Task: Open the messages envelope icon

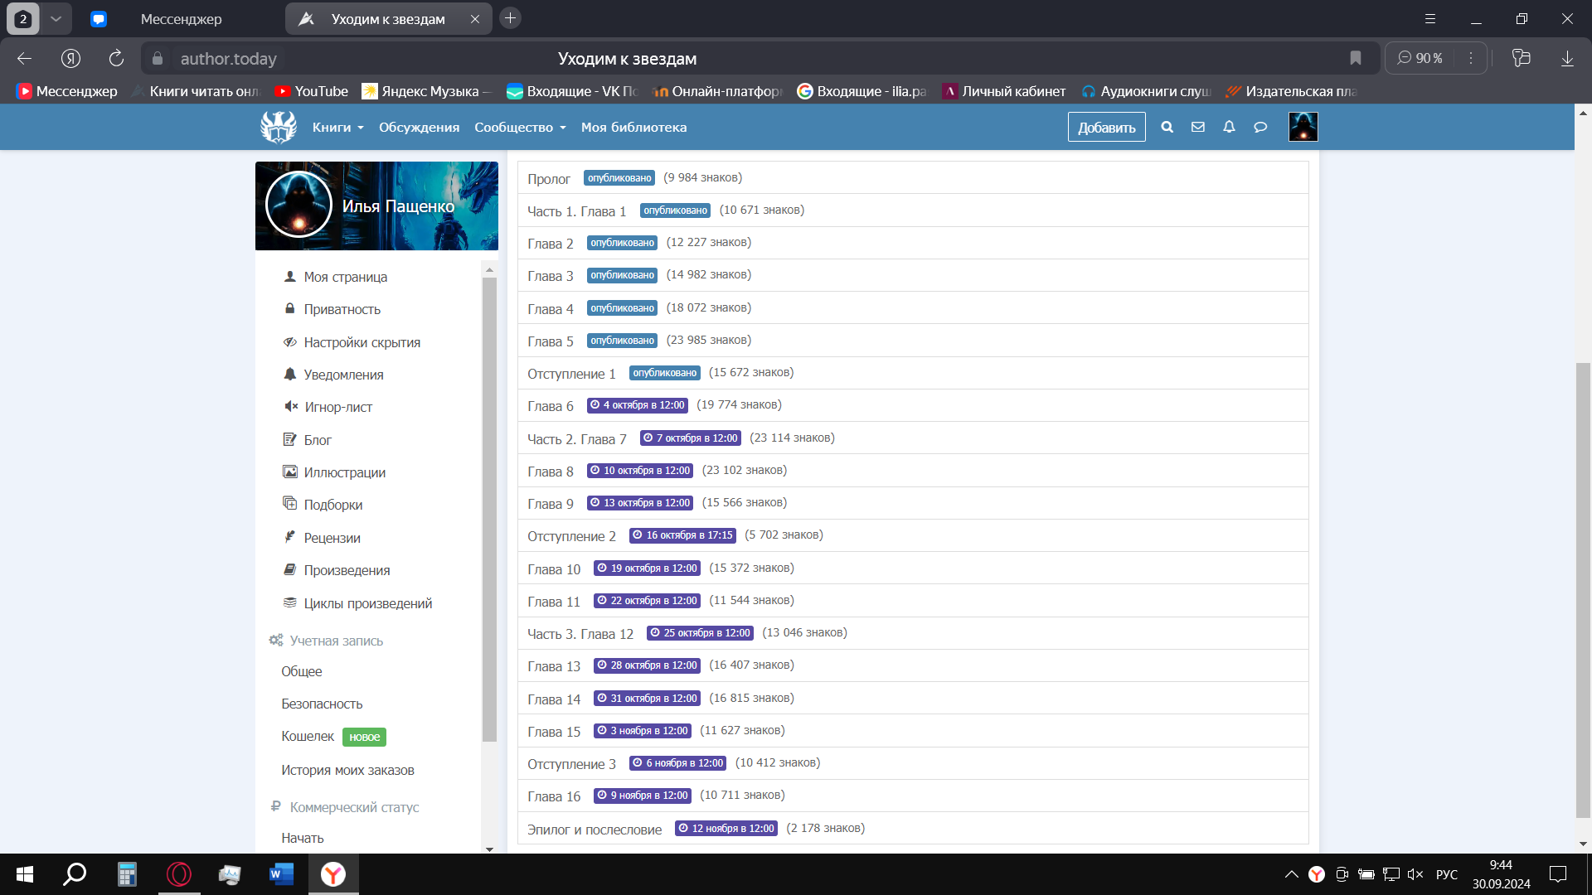Action: [1198, 127]
